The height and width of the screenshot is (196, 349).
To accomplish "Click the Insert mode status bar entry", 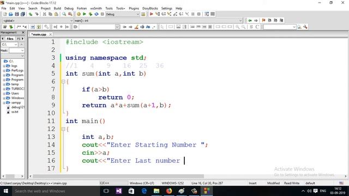I will click(252, 183).
